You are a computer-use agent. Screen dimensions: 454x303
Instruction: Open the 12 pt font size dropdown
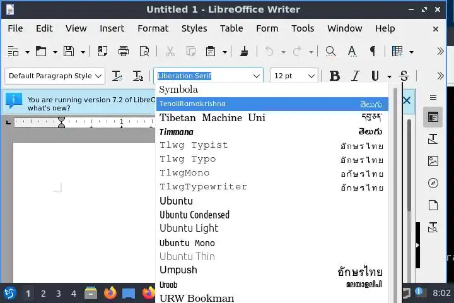tap(311, 76)
